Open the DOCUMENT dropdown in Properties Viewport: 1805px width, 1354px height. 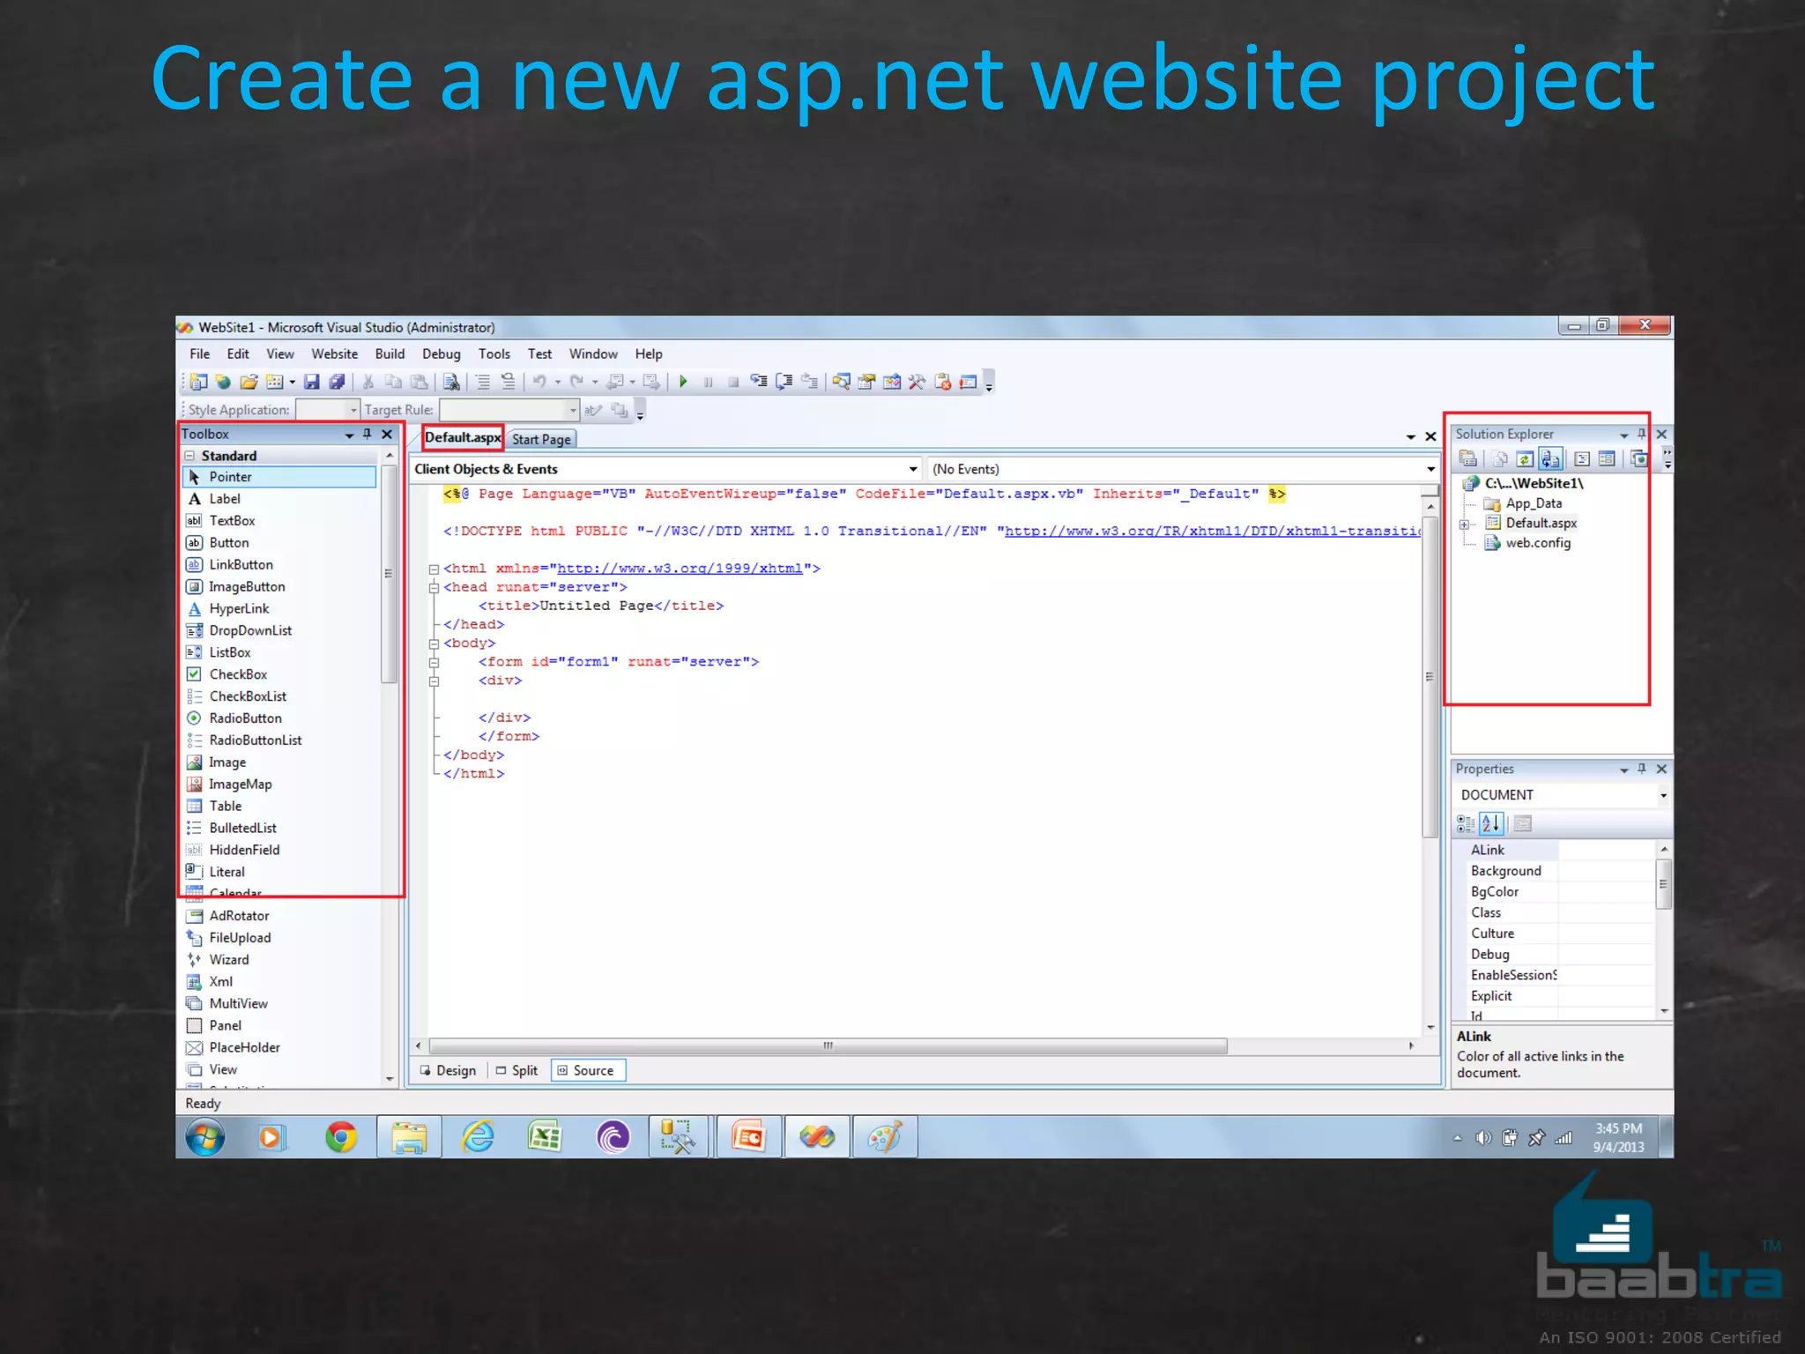(x=1663, y=795)
